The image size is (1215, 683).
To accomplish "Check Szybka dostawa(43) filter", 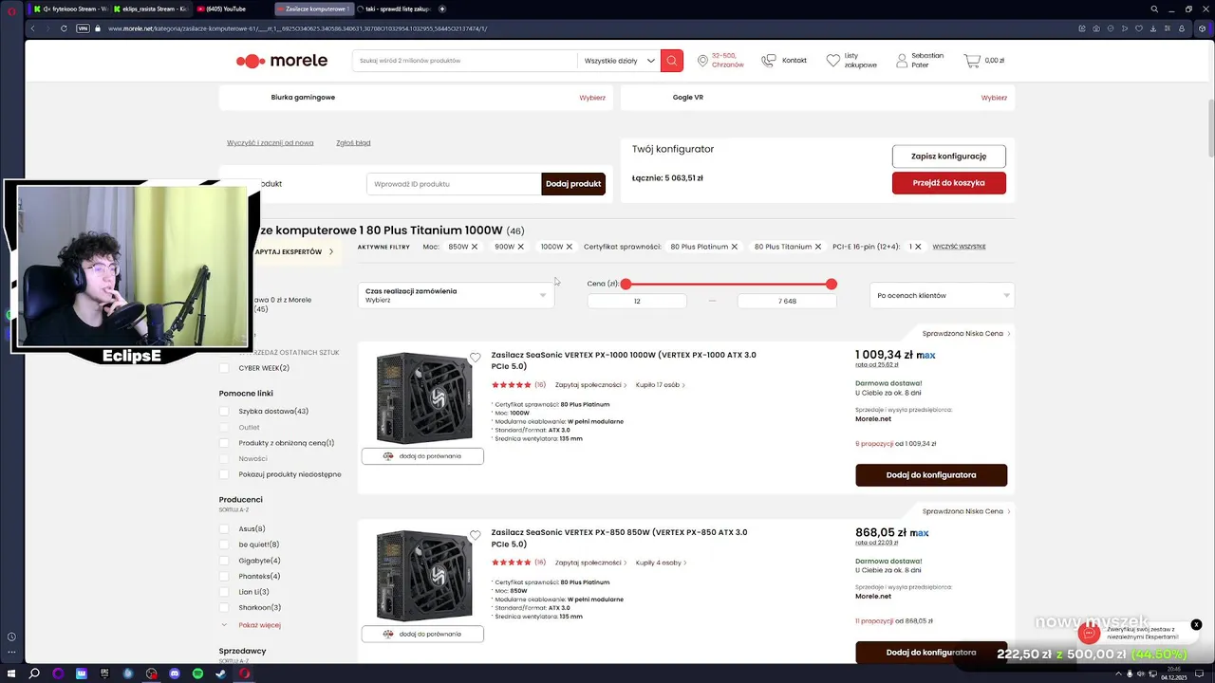I will [224, 412].
